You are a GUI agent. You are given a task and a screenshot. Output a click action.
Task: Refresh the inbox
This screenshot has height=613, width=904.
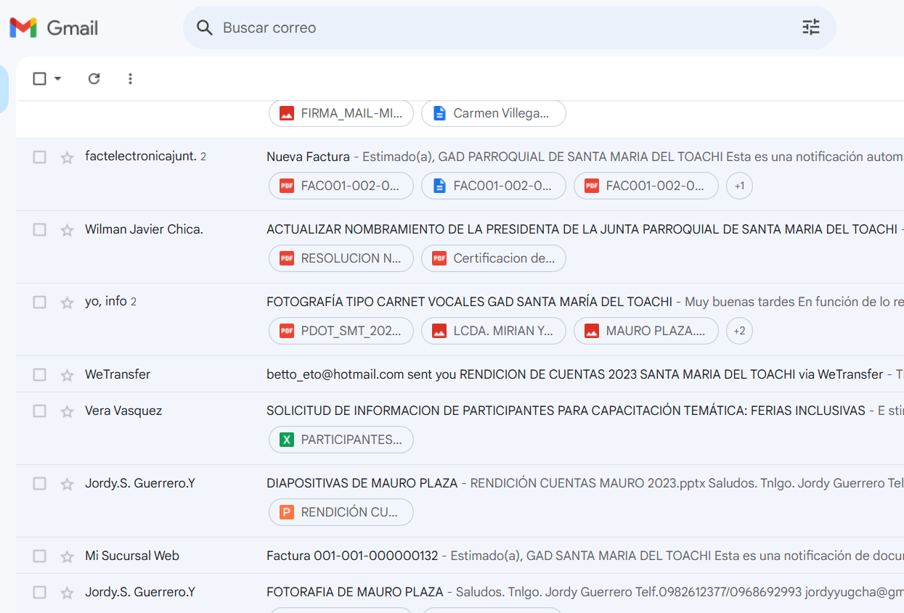pyautogui.click(x=94, y=78)
